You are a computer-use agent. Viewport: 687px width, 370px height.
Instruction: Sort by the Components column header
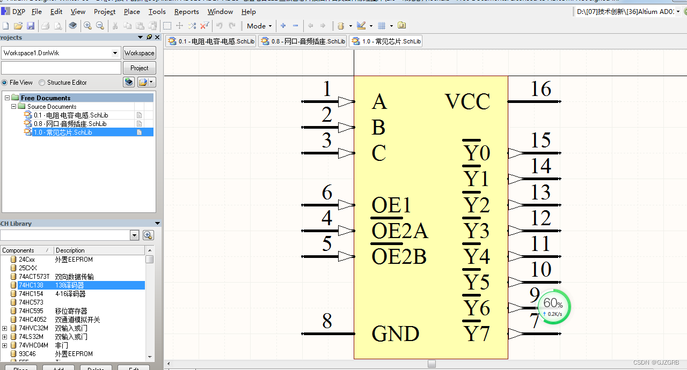point(27,250)
